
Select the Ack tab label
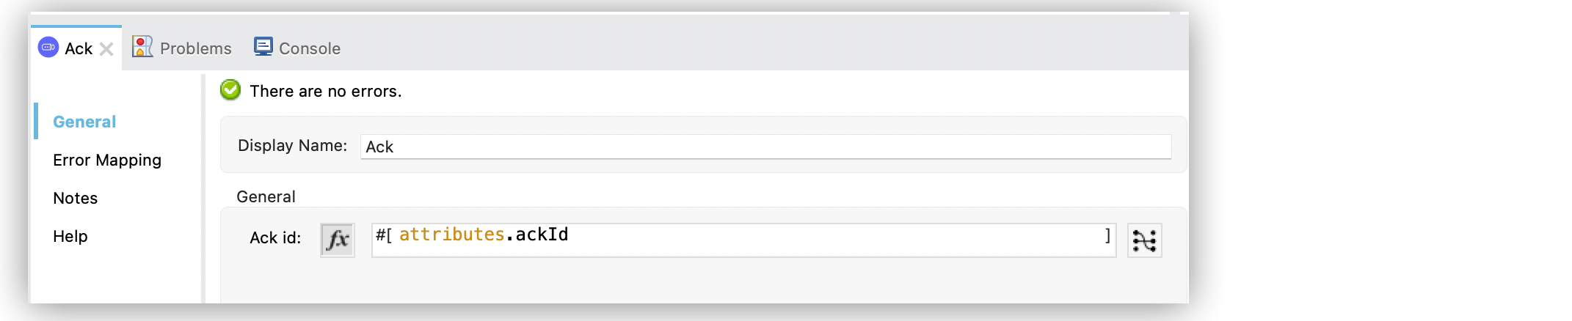pyautogui.click(x=79, y=48)
